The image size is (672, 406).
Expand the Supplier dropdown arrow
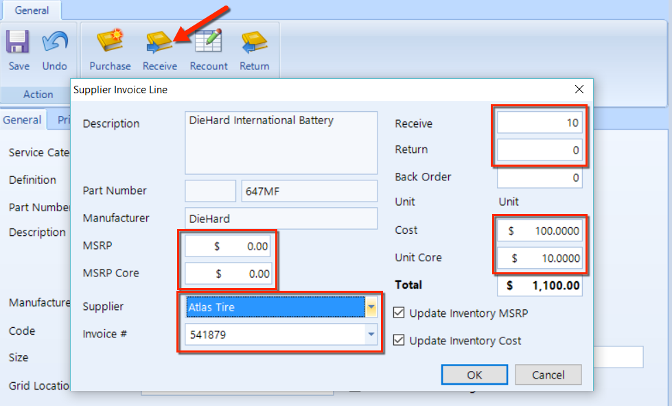(x=371, y=307)
